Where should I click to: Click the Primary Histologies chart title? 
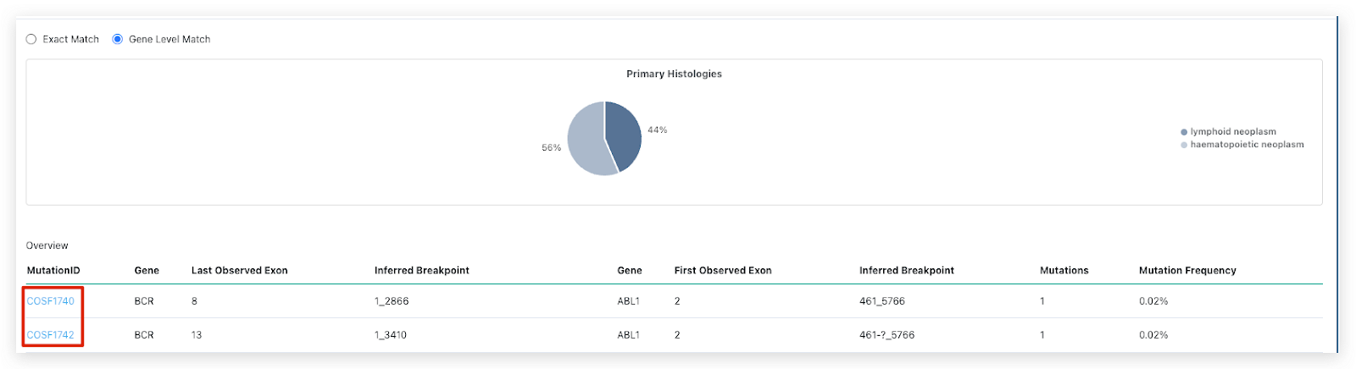[x=674, y=74]
